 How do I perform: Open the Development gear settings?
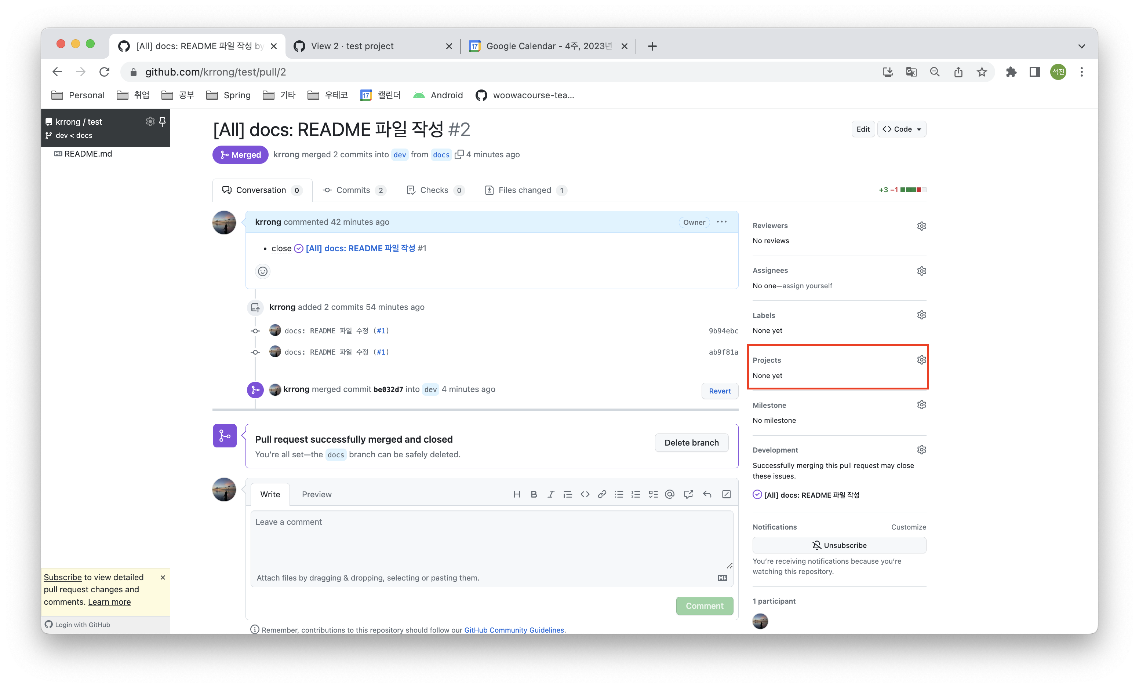[922, 450]
